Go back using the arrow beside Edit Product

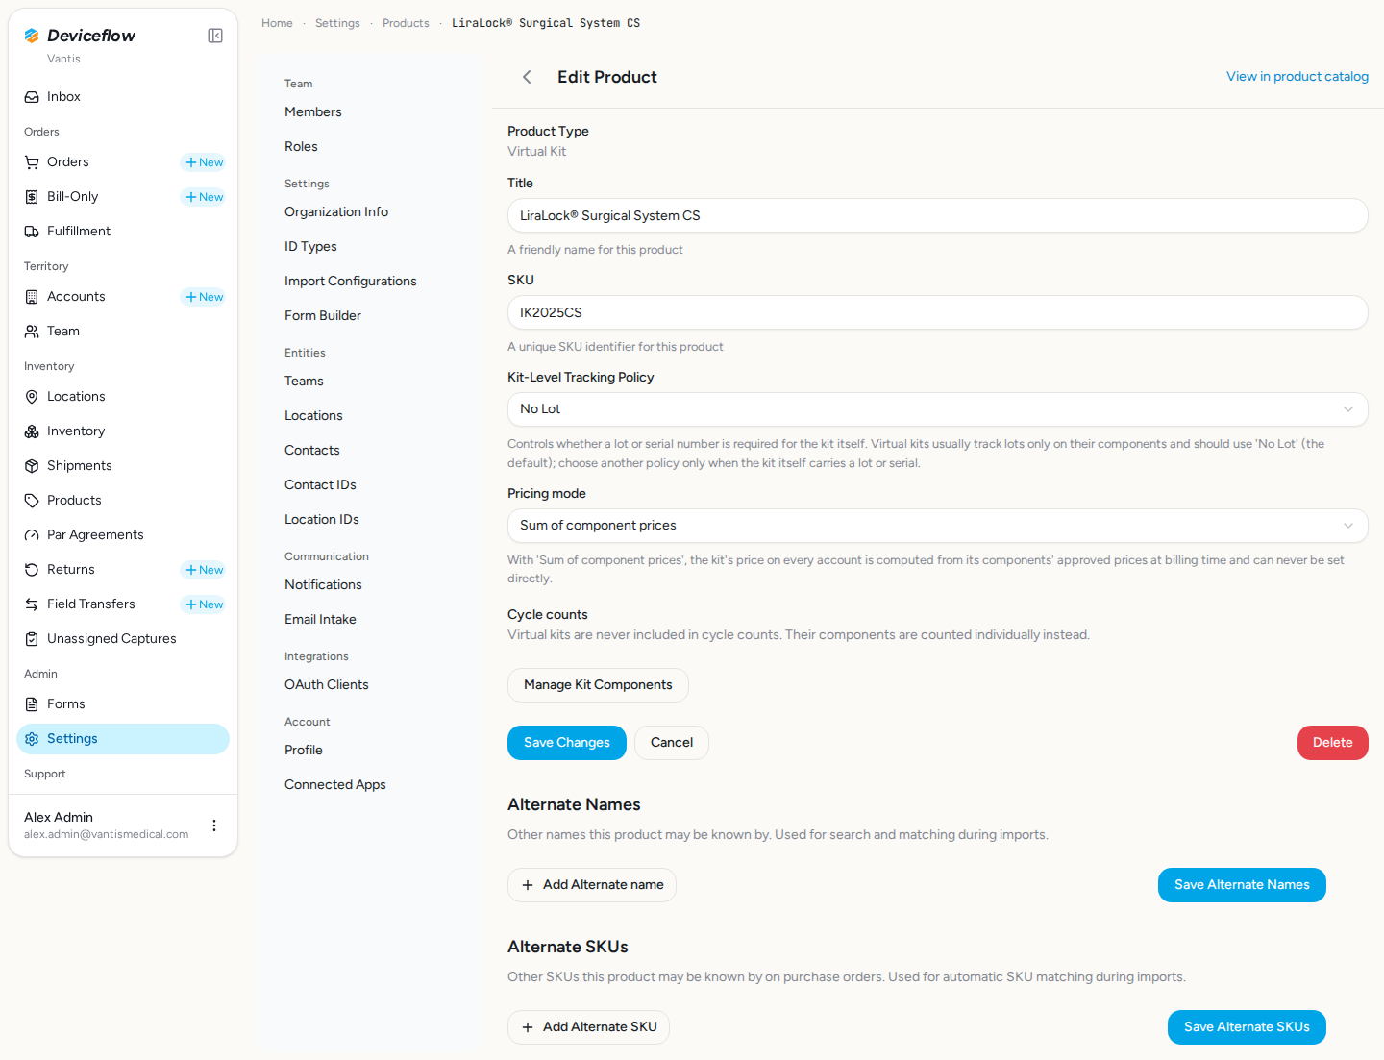pyautogui.click(x=527, y=77)
